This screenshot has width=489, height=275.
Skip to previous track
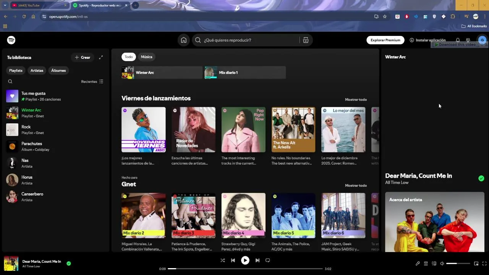233,260
